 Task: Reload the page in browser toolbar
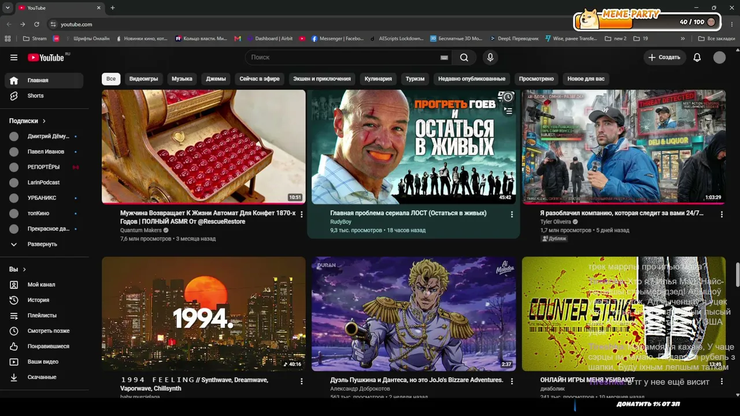point(36,24)
